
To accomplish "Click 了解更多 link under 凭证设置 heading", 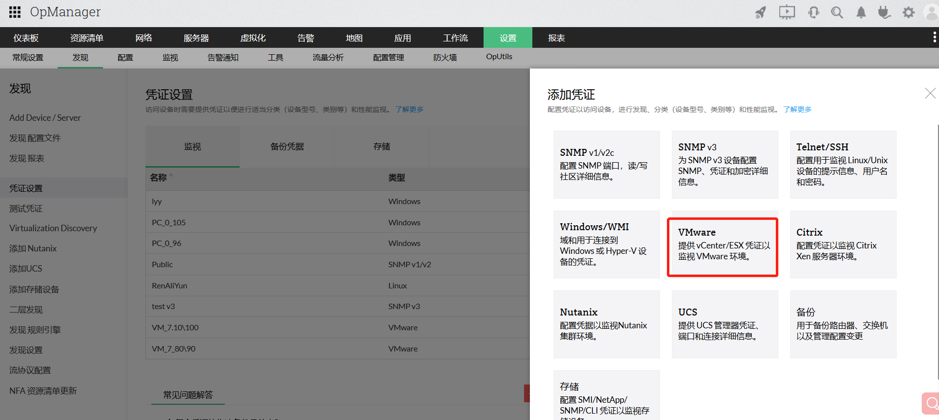I will [409, 109].
